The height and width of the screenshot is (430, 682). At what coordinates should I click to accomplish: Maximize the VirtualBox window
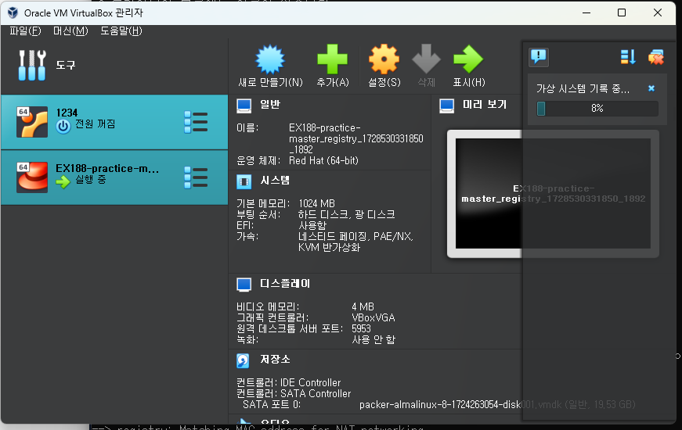click(622, 13)
